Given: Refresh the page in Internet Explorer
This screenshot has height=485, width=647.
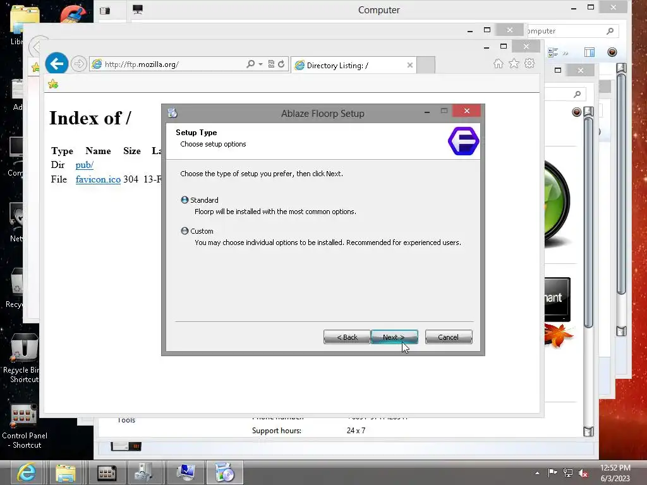Looking at the screenshot, I should pyautogui.click(x=281, y=64).
